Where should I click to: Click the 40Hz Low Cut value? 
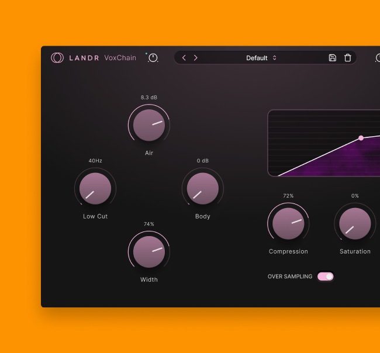(95, 161)
